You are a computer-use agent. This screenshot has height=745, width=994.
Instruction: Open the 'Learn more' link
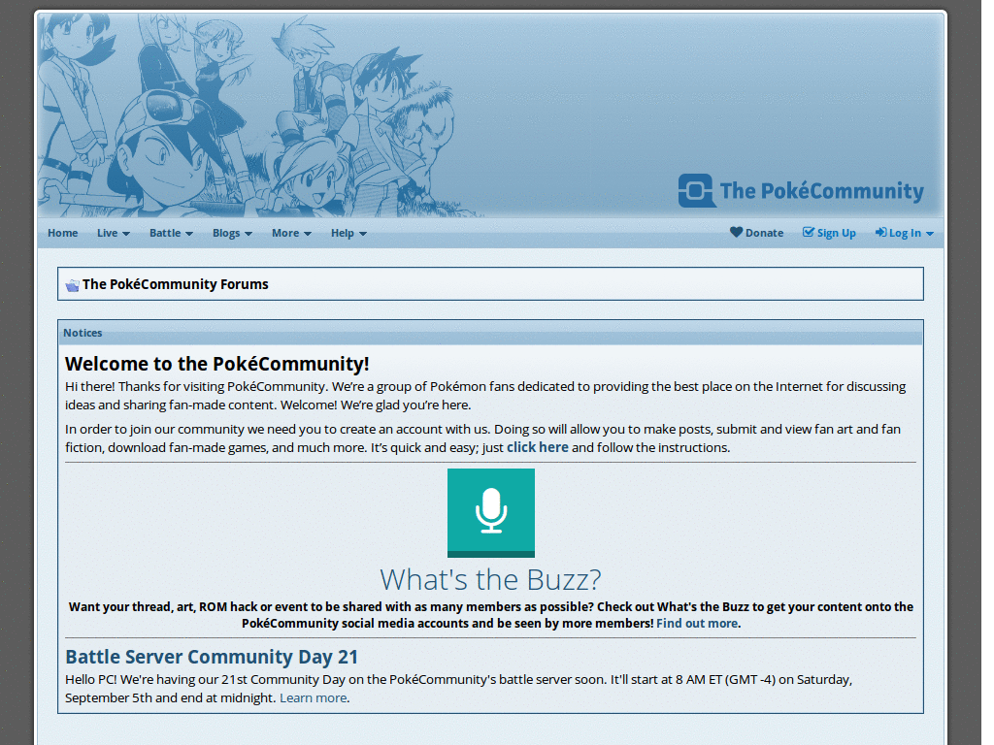[x=314, y=698]
